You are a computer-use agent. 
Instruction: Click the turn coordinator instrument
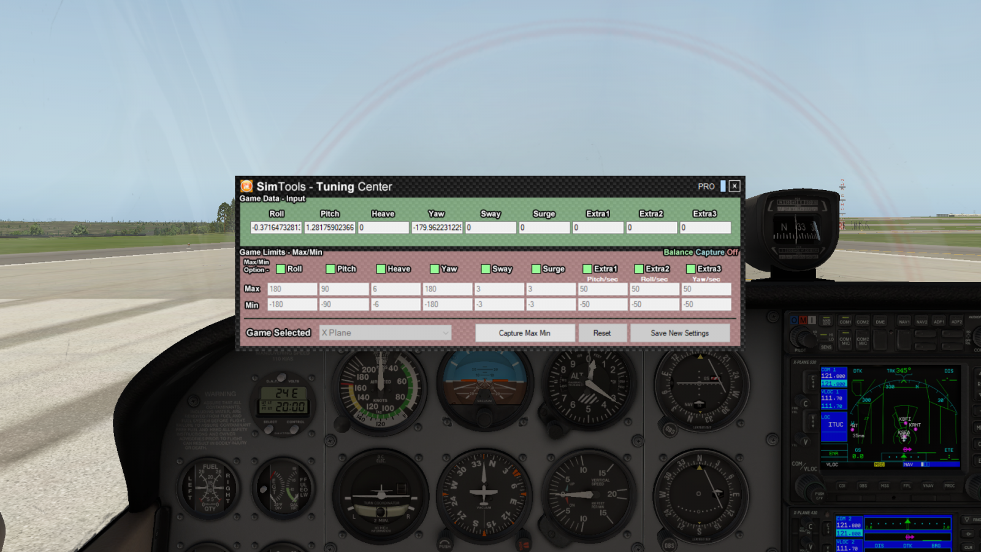tap(381, 497)
